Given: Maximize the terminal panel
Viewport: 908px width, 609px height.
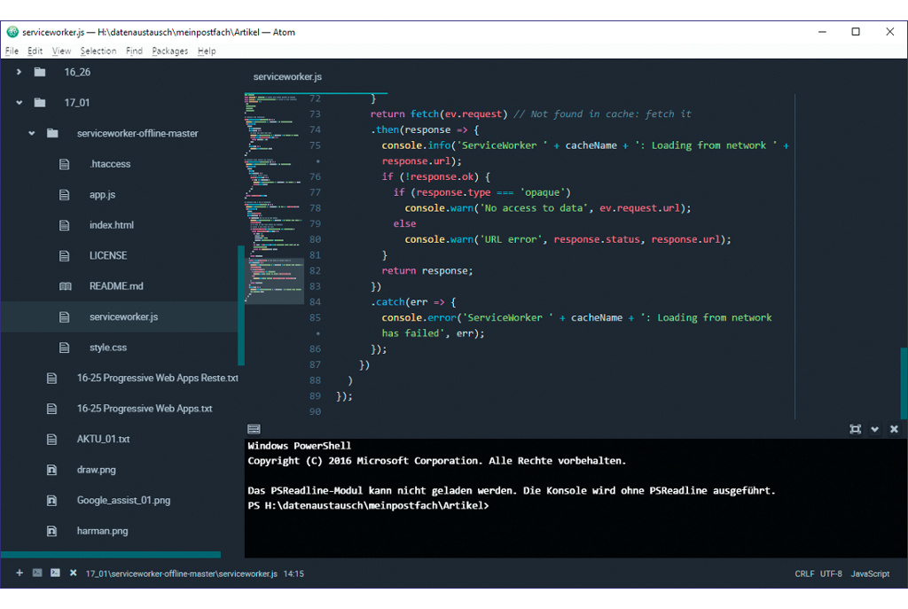Looking at the screenshot, I should tap(855, 429).
